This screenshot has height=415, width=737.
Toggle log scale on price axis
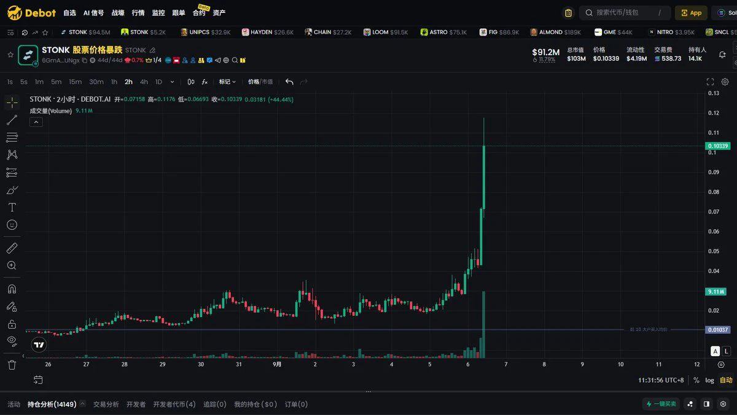pyautogui.click(x=709, y=380)
